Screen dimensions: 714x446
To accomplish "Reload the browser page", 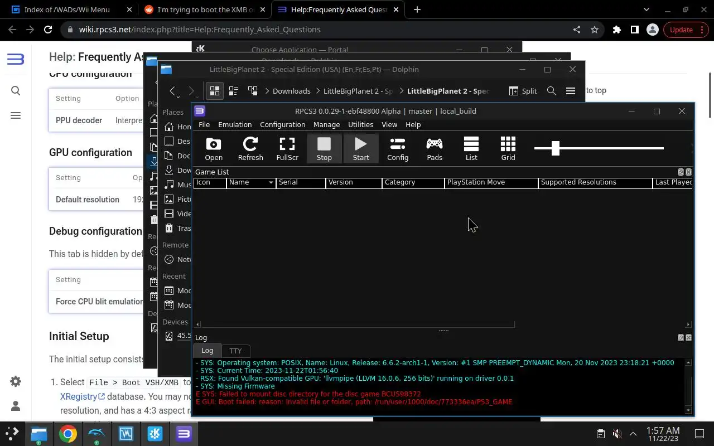I will (48, 30).
